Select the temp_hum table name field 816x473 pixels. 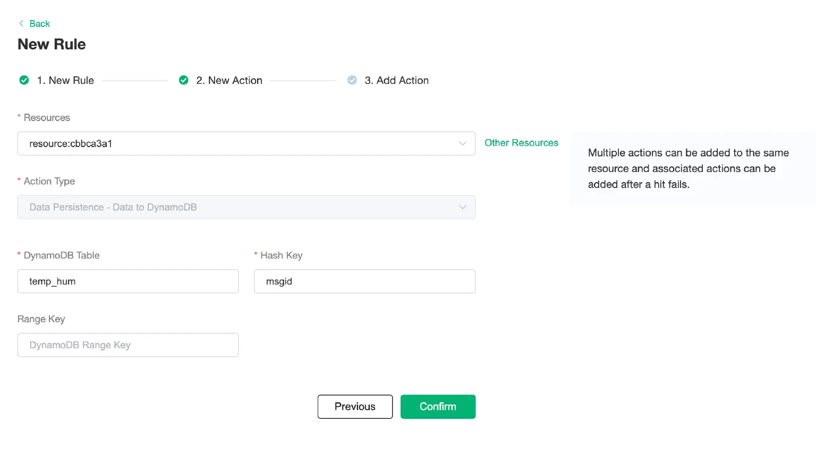127,281
